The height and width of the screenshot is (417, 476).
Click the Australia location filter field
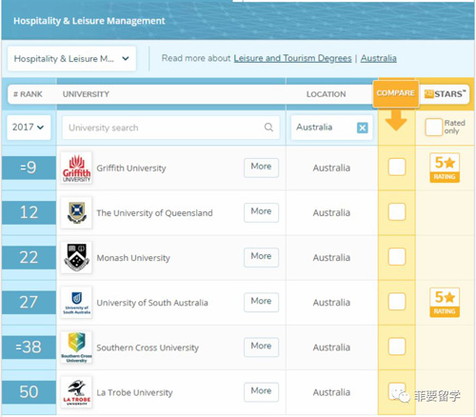point(331,128)
